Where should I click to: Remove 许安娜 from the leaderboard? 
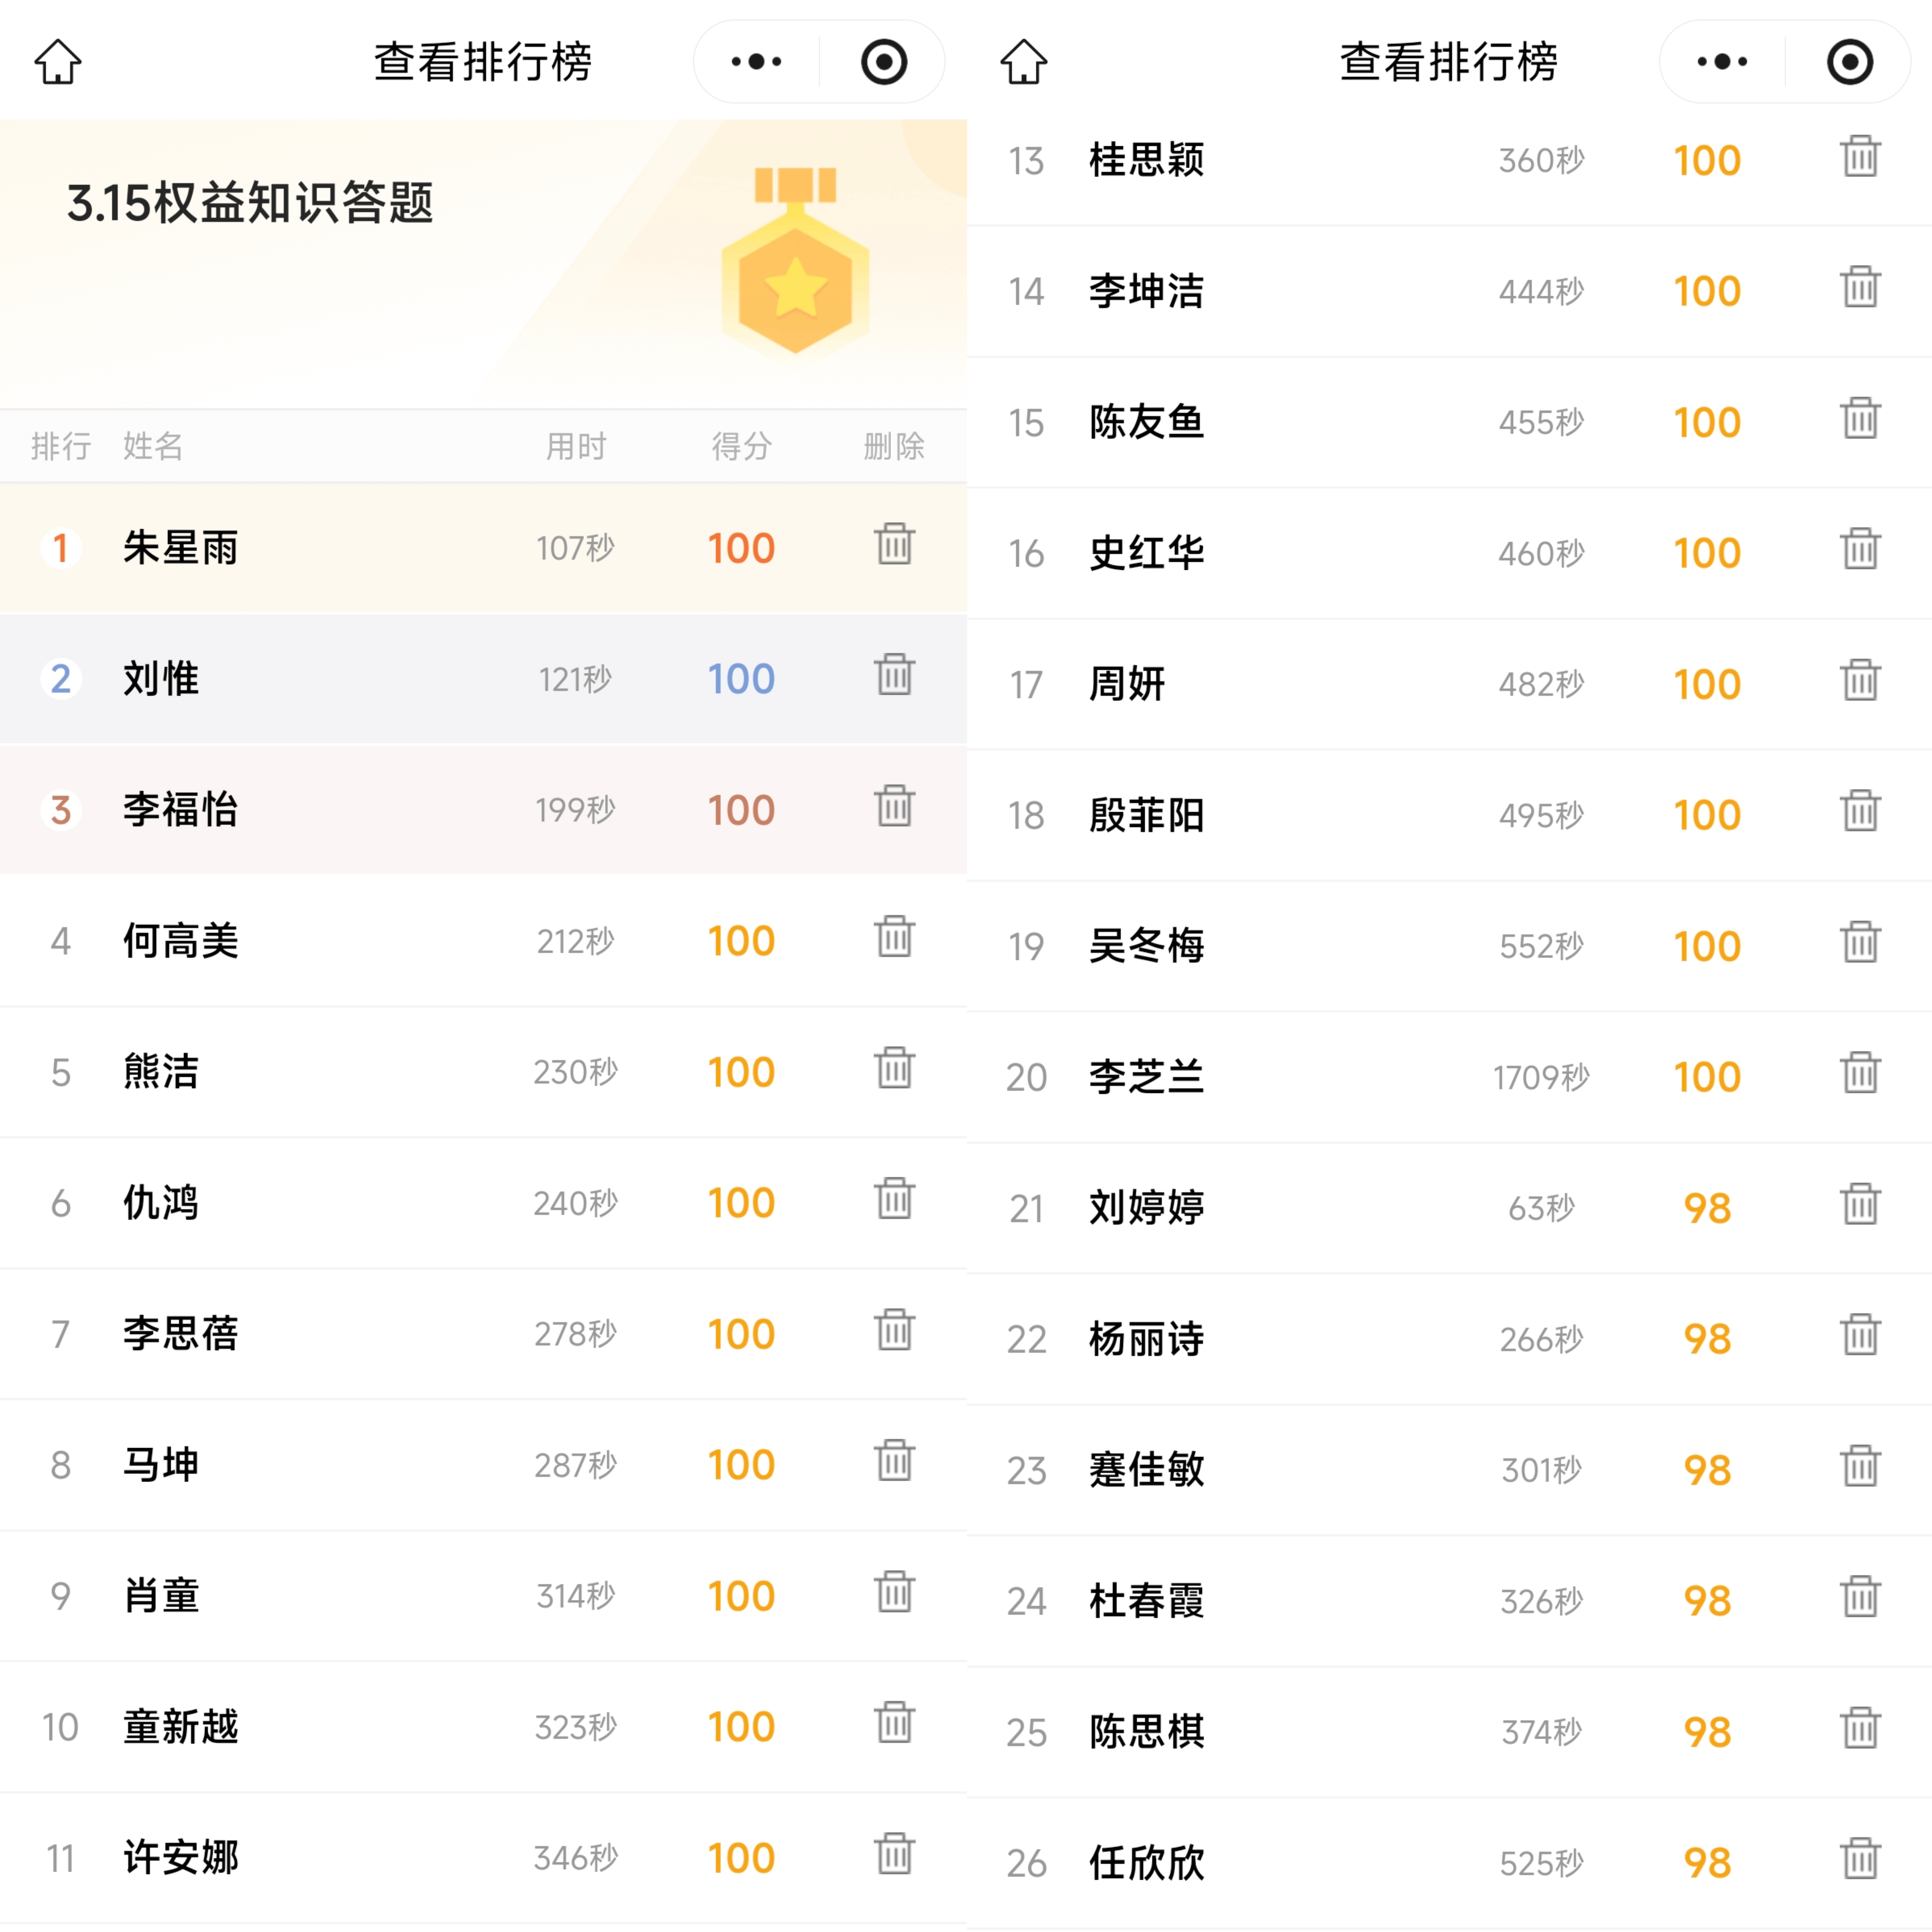(894, 1855)
